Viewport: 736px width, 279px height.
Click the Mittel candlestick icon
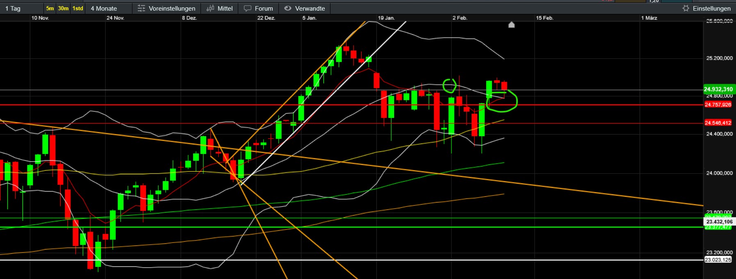tap(210, 8)
